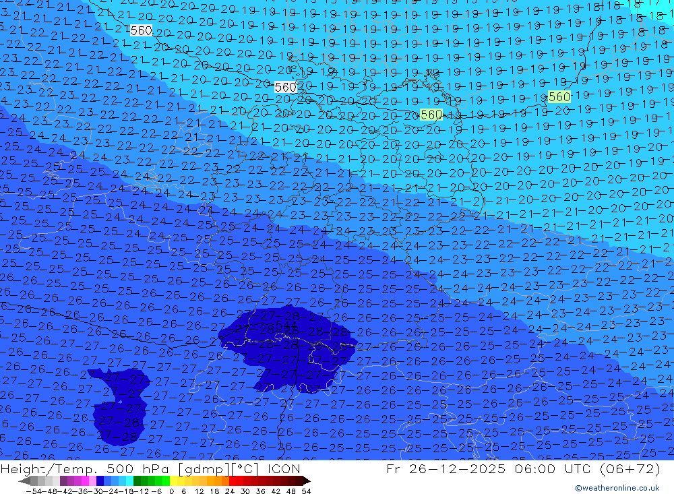674x494 pixels.
Task: Click the 544 height label inside dark blue area
Action: tap(286, 326)
